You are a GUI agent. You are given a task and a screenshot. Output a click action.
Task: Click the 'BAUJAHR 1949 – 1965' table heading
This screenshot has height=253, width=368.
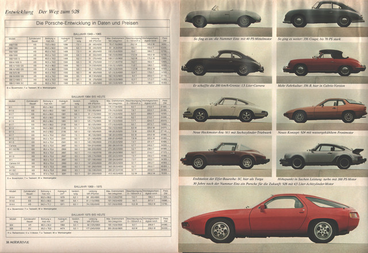tap(87, 34)
